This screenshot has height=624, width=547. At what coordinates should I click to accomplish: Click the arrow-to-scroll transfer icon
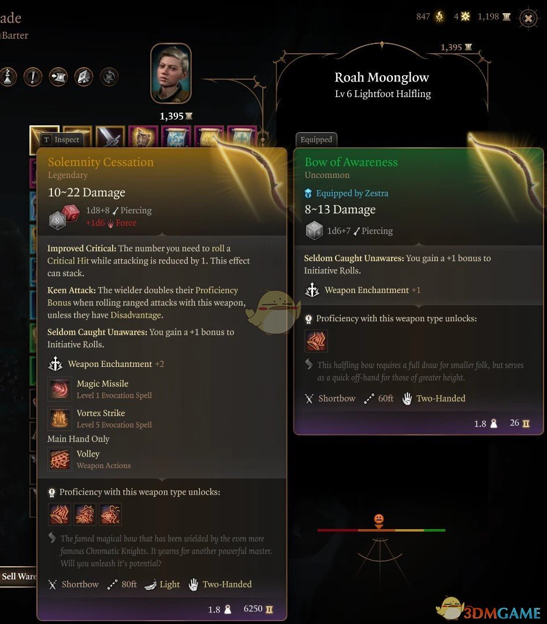[58, 77]
